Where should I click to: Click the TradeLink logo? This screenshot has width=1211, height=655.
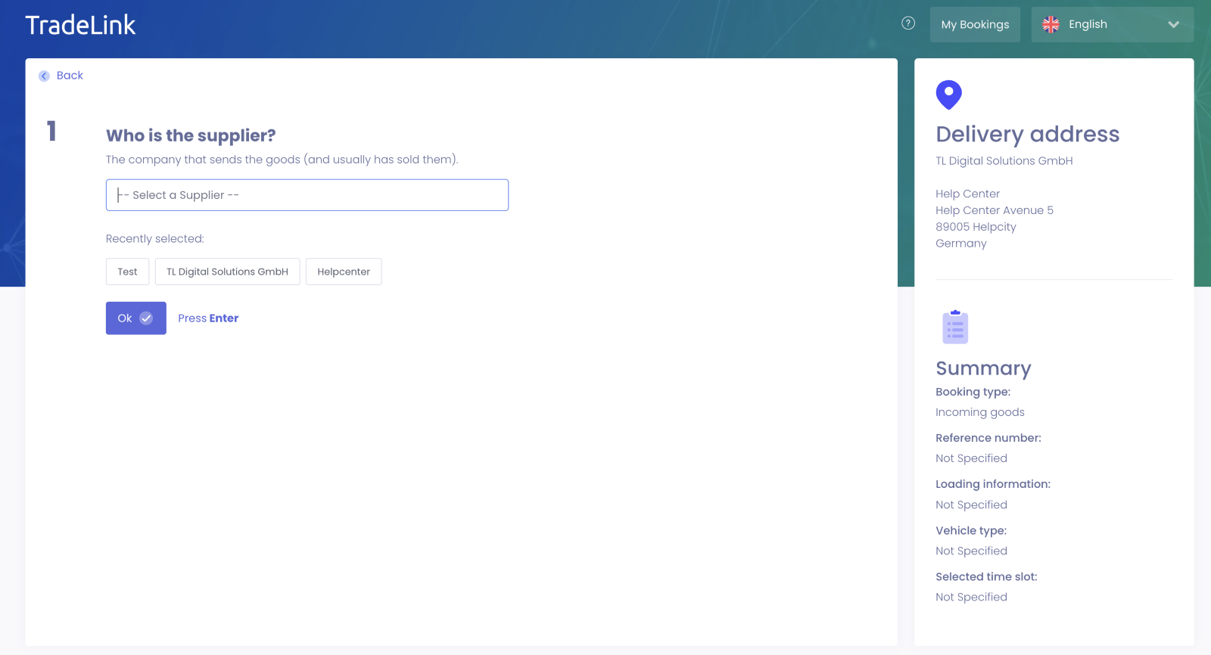[80, 25]
